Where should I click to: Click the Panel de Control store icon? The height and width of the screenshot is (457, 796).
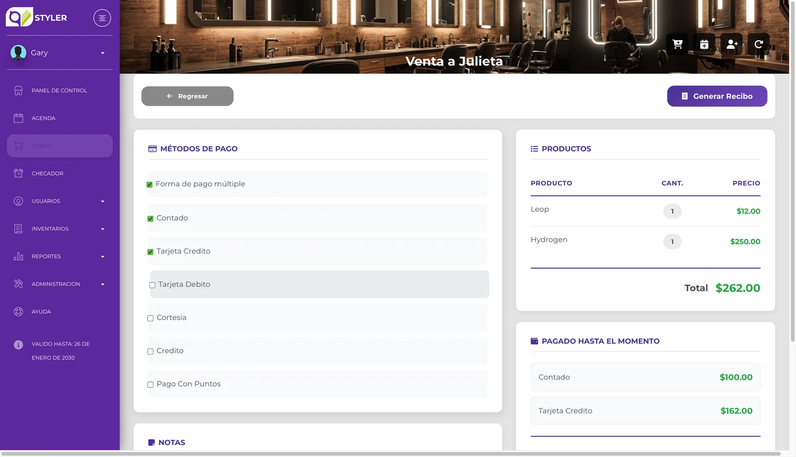tap(18, 90)
